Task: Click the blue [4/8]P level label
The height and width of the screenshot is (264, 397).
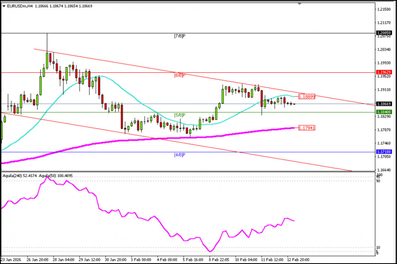Action: [180, 155]
